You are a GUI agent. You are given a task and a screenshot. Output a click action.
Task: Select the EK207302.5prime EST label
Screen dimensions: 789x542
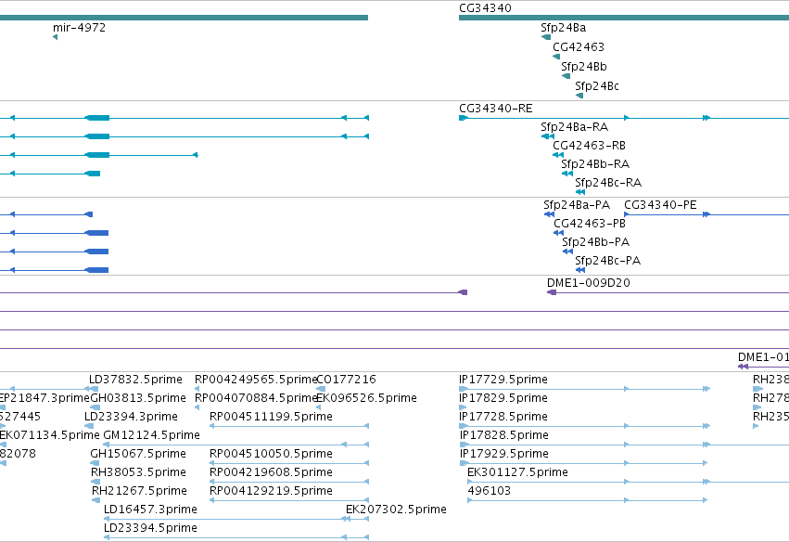[x=396, y=510]
